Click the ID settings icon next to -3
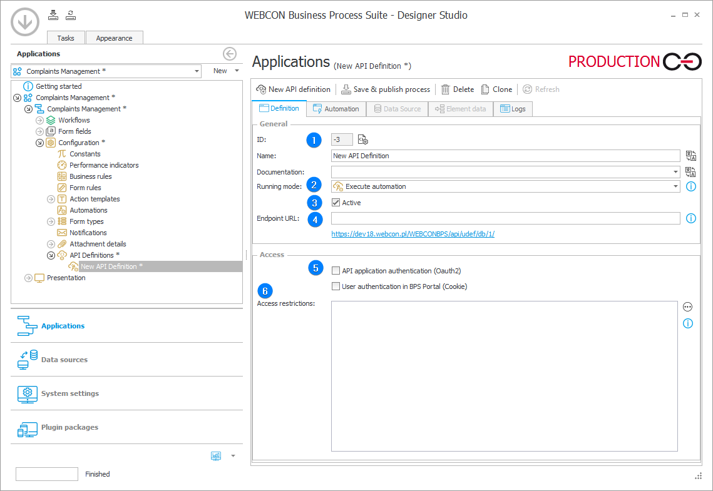 (363, 139)
